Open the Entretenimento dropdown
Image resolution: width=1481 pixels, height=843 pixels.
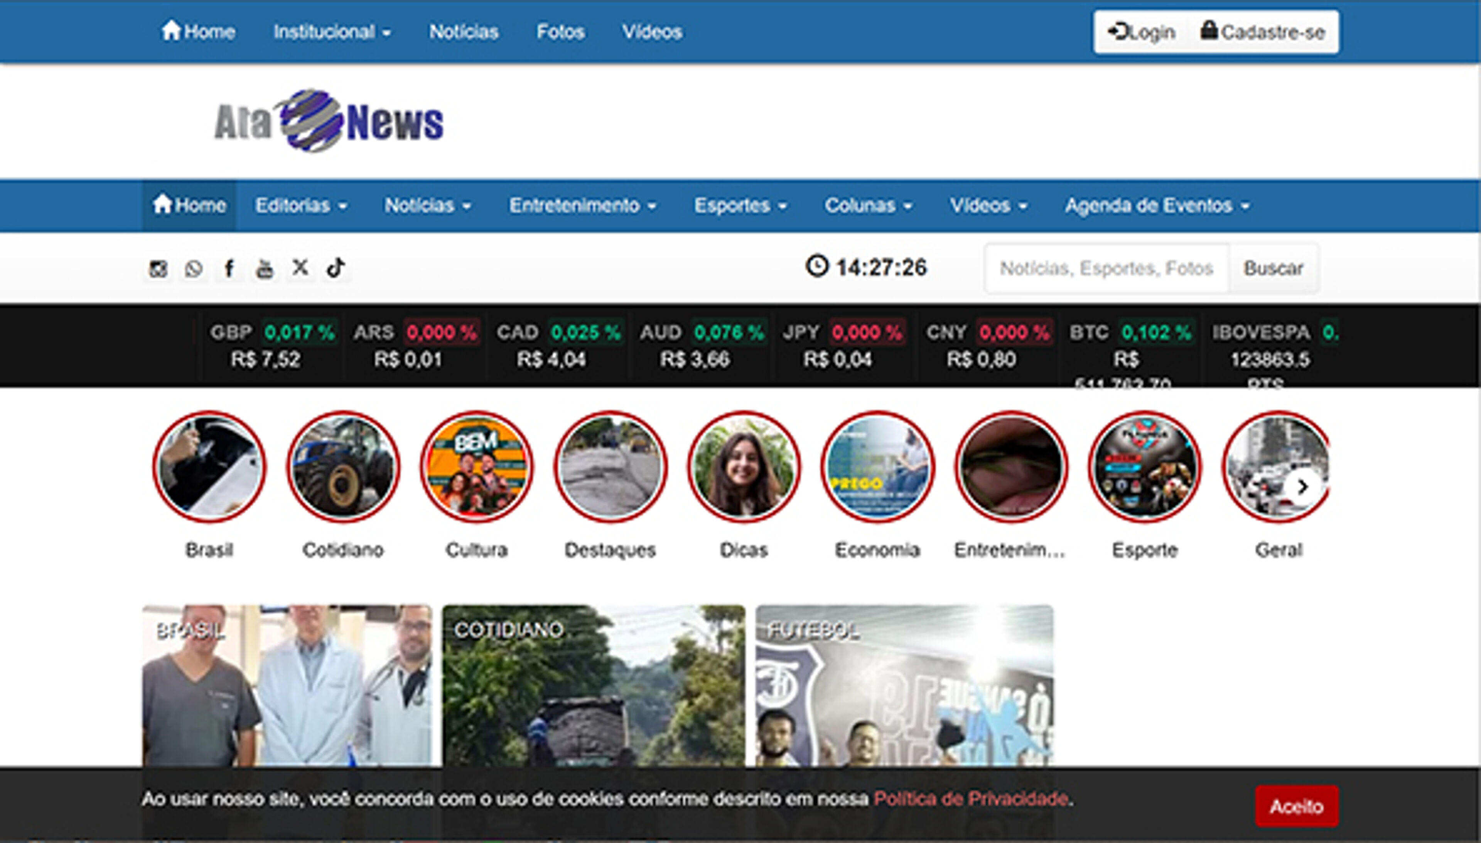coord(582,205)
